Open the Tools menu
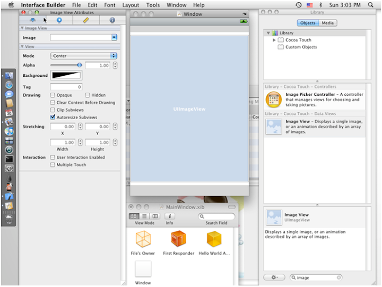 [x=153, y=5]
